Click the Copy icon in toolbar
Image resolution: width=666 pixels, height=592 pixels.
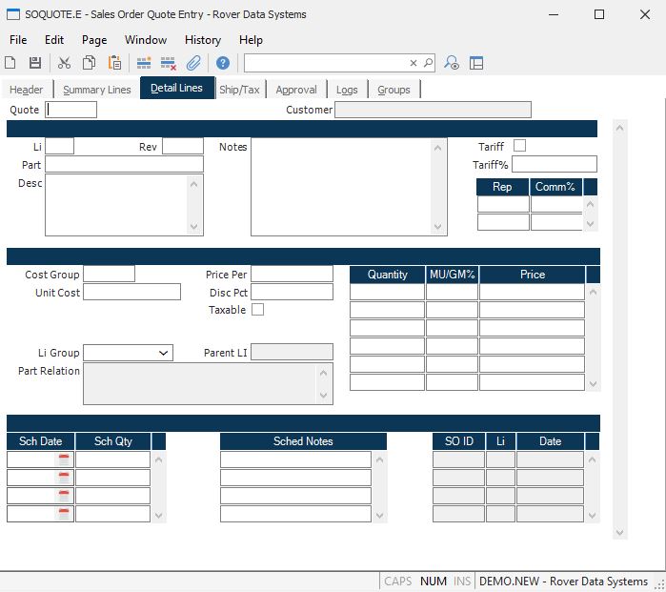90,63
